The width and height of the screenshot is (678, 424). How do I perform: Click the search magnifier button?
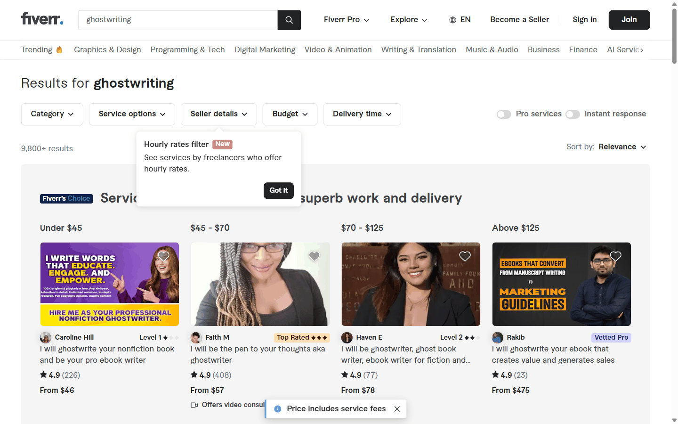289,20
